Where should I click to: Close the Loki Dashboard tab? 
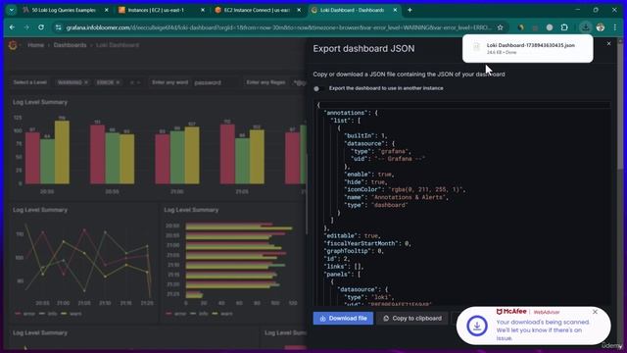pyautogui.click(x=395, y=10)
